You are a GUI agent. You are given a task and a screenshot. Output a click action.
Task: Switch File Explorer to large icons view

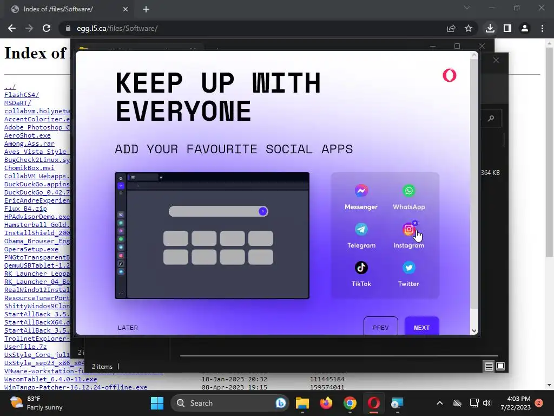500,366
